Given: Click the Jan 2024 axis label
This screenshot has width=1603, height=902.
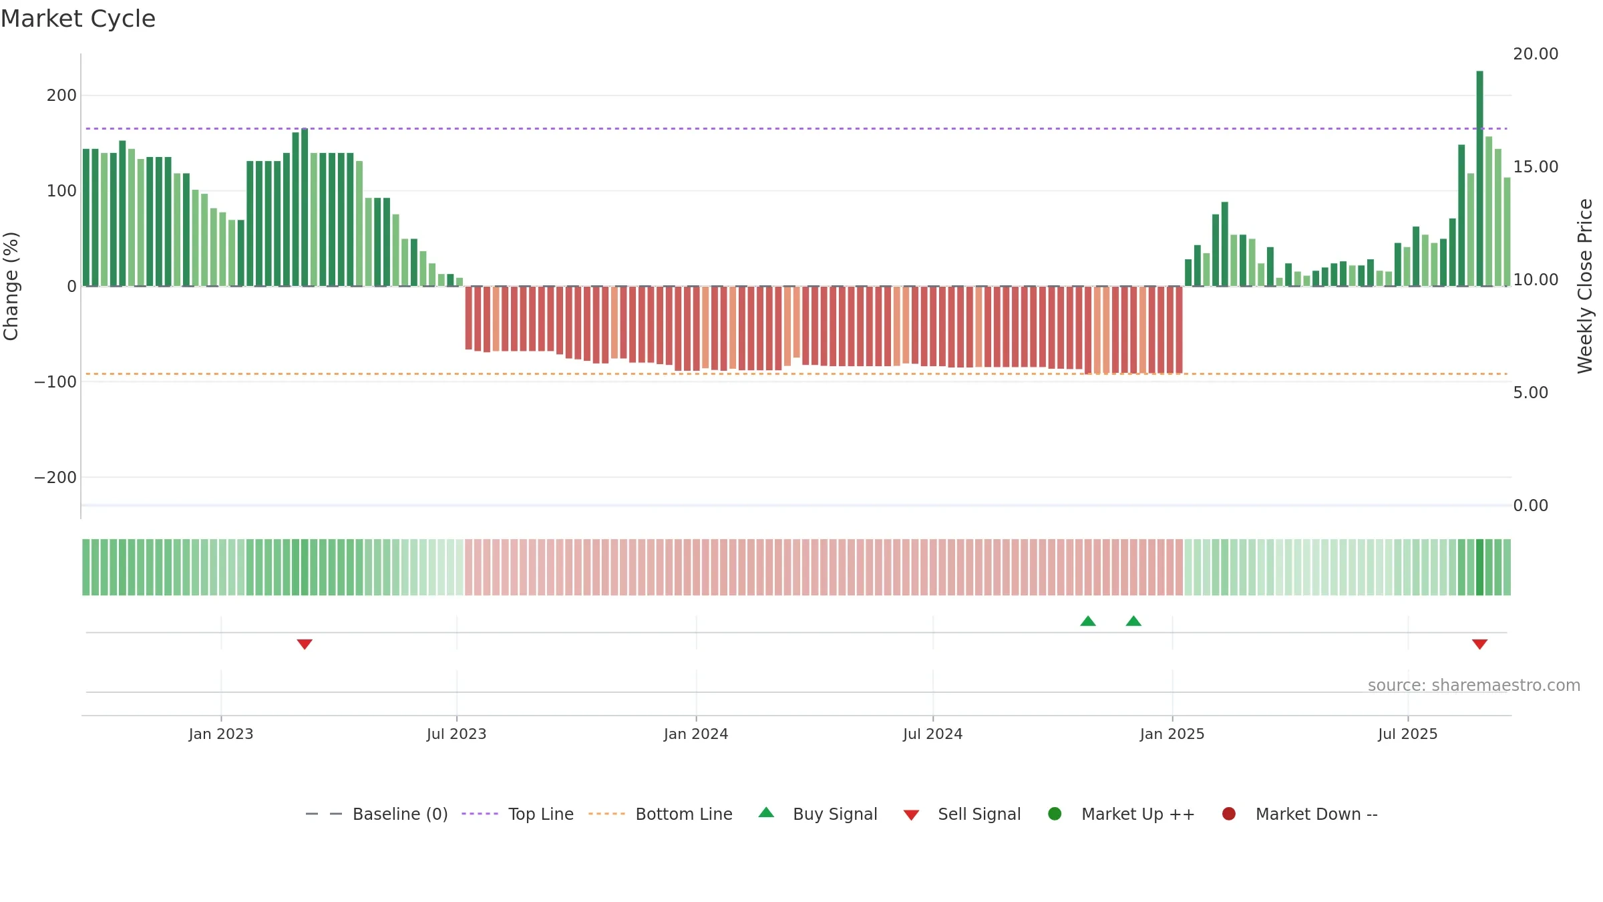Looking at the screenshot, I should click(x=696, y=734).
